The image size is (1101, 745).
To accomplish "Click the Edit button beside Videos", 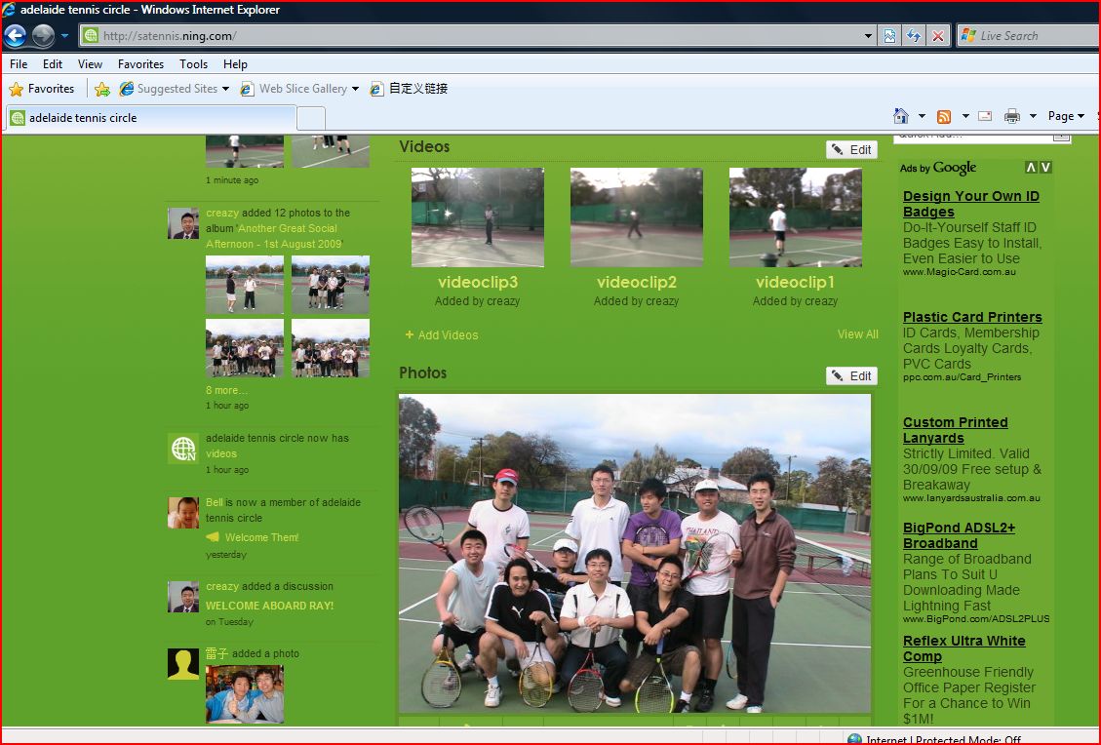I will (851, 150).
